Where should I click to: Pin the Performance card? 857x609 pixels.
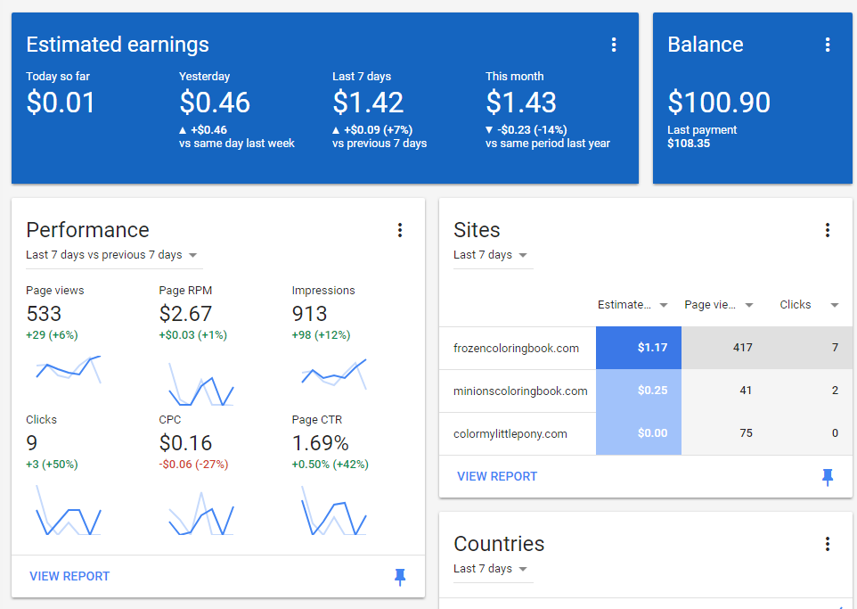(x=400, y=577)
